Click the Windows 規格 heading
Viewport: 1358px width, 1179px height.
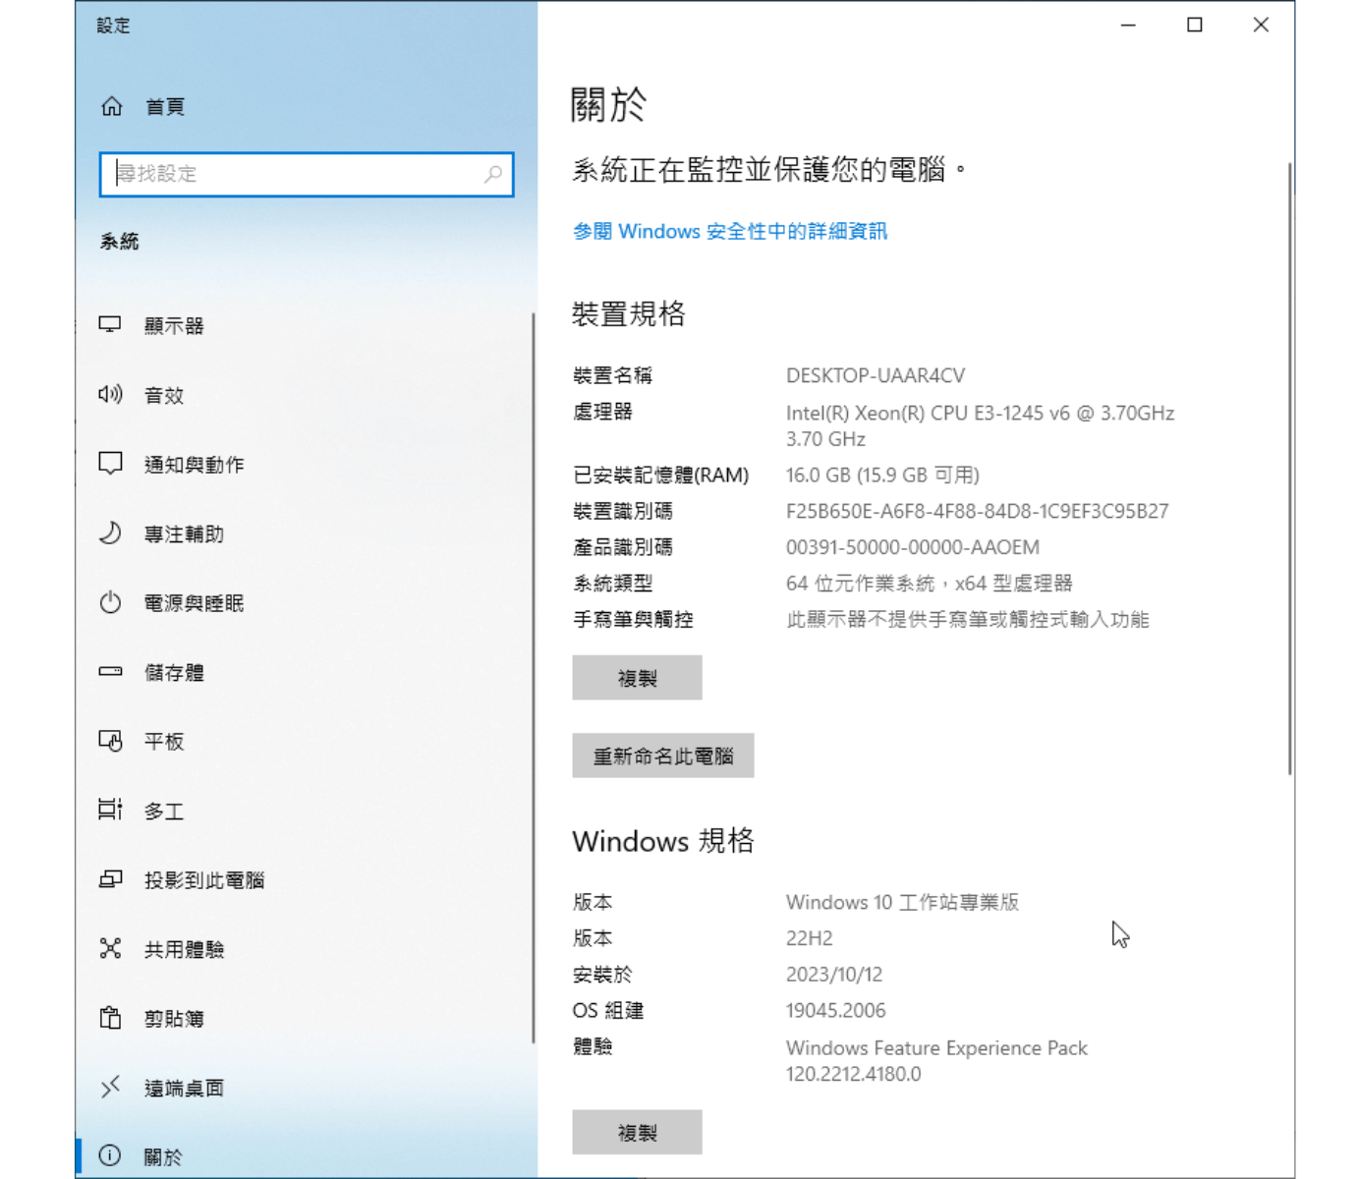pos(663,841)
